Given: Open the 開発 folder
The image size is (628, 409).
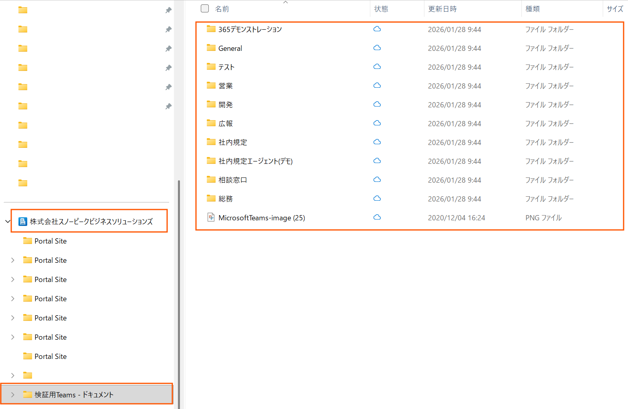Looking at the screenshot, I should [x=225, y=105].
